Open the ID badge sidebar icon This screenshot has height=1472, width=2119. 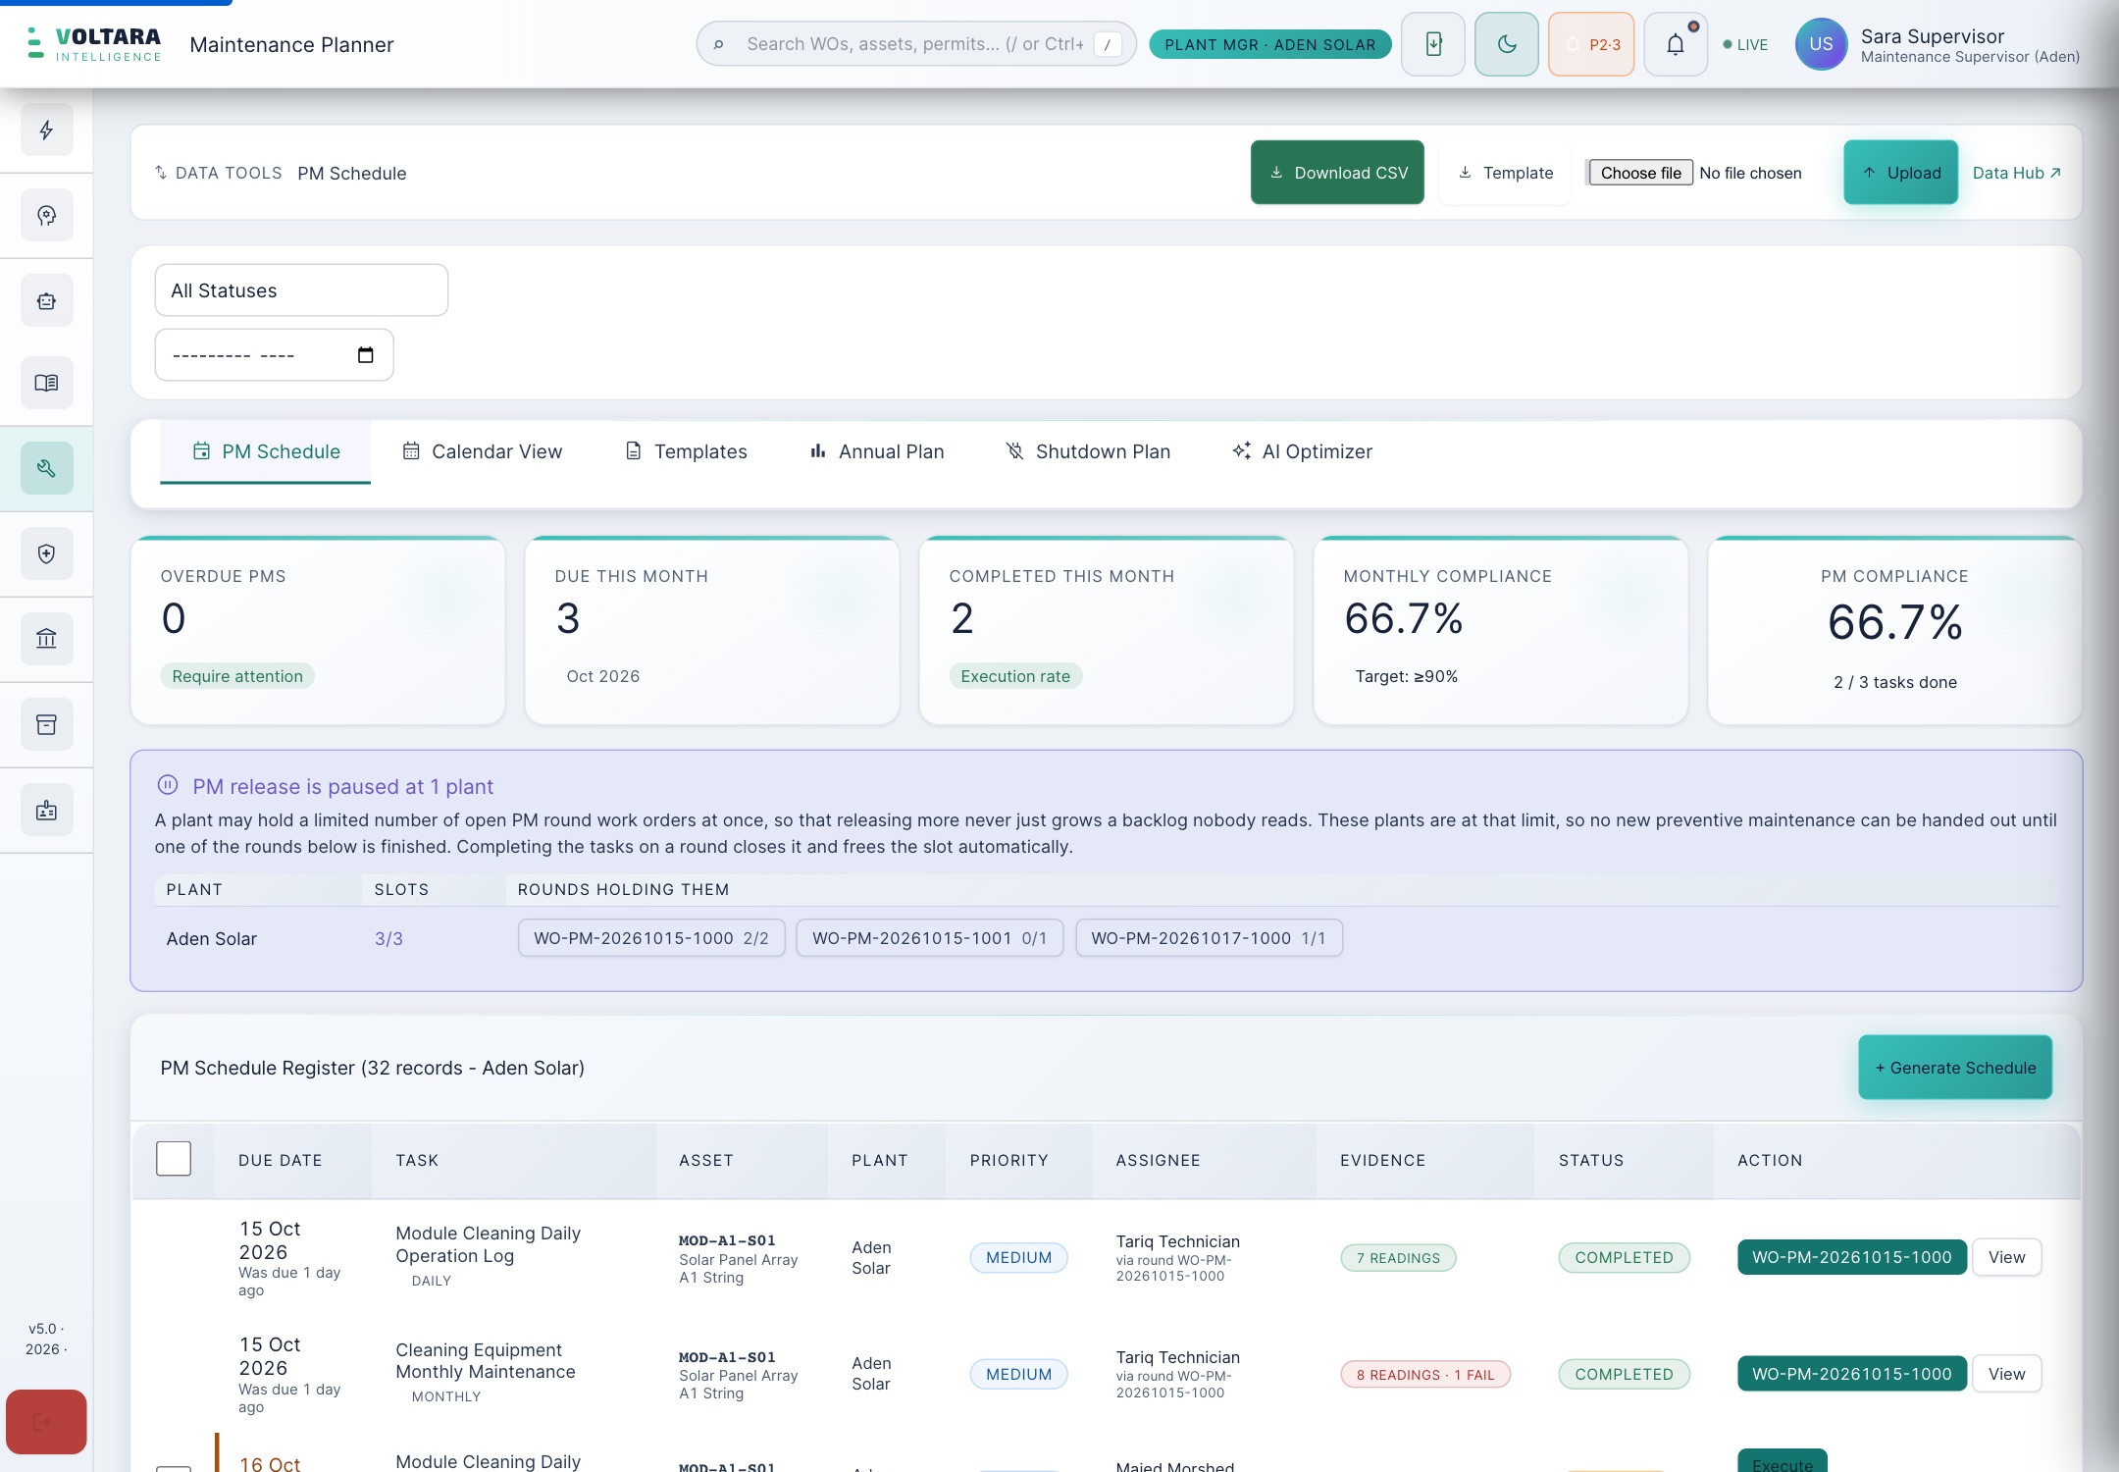coord(46,810)
